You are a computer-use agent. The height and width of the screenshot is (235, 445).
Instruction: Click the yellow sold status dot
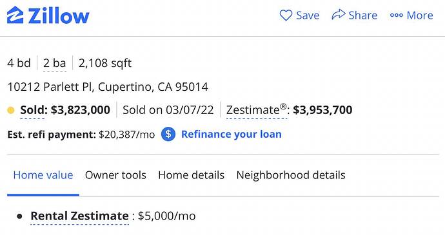11,110
